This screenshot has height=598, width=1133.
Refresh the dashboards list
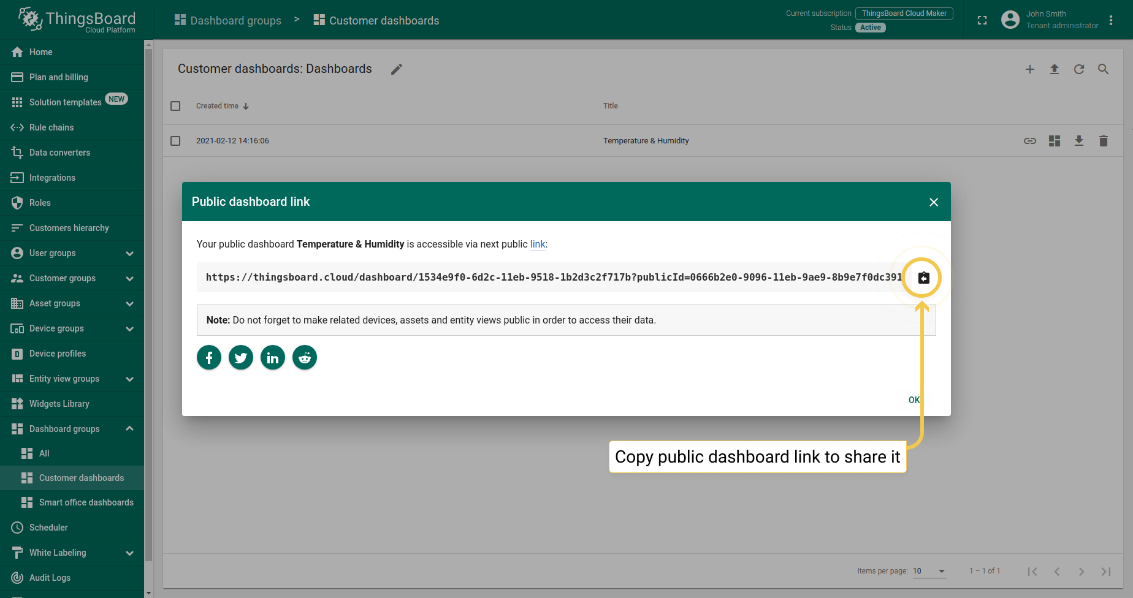tap(1079, 69)
